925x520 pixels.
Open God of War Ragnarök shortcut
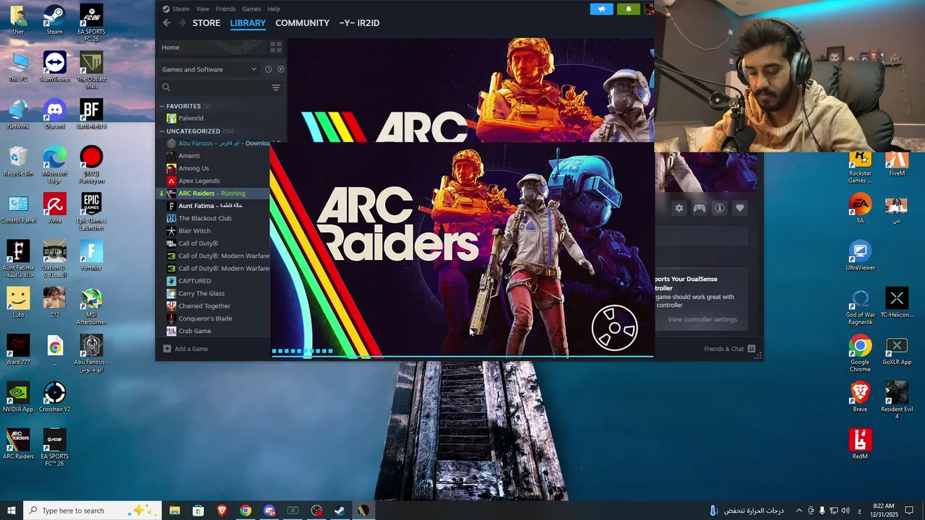860,307
